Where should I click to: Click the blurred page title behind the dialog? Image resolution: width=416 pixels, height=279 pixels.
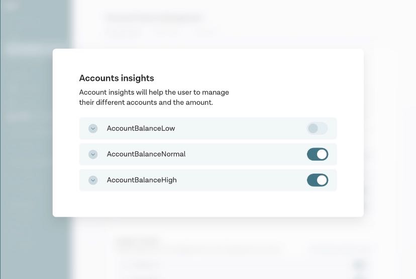click(x=155, y=18)
